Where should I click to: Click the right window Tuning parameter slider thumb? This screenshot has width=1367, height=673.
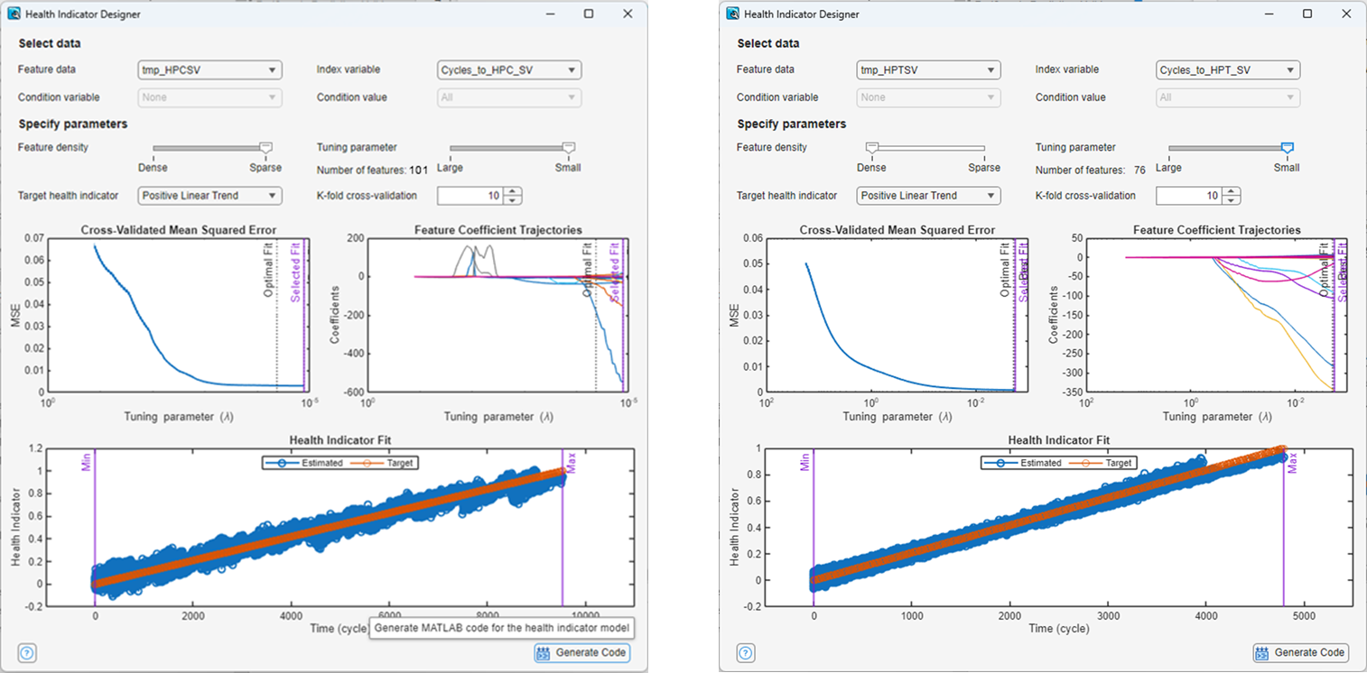[1288, 148]
